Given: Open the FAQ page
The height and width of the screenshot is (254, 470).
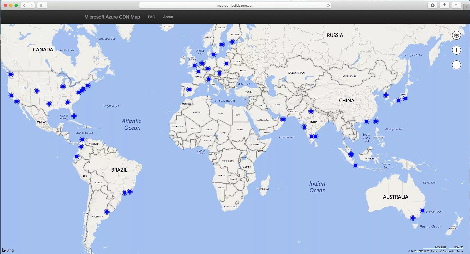Looking at the screenshot, I should [152, 17].
